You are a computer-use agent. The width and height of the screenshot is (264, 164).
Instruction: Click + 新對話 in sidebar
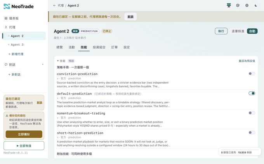(x=14, y=74)
